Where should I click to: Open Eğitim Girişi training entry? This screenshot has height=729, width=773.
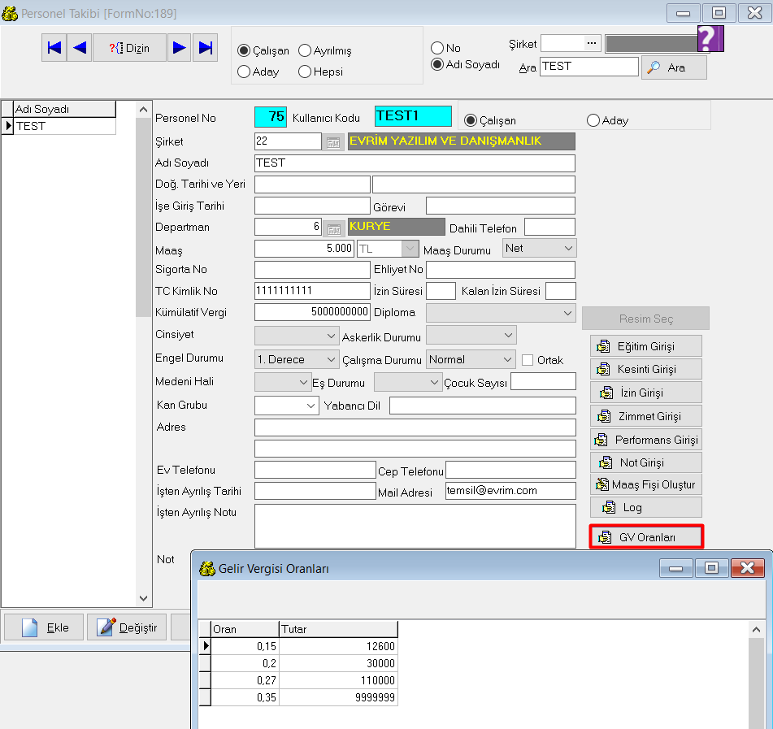coord(646,346)
